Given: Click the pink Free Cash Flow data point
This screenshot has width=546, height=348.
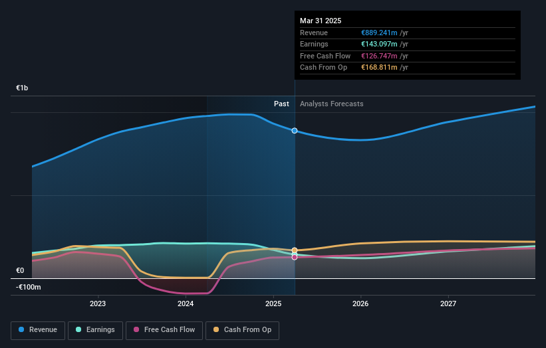Looking at the screenshot, I should click(x=295, y=257).
